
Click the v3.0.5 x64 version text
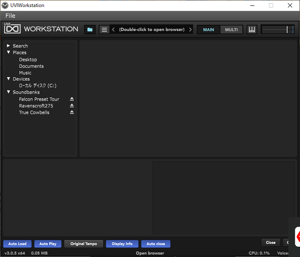click(x=15, y=253)
